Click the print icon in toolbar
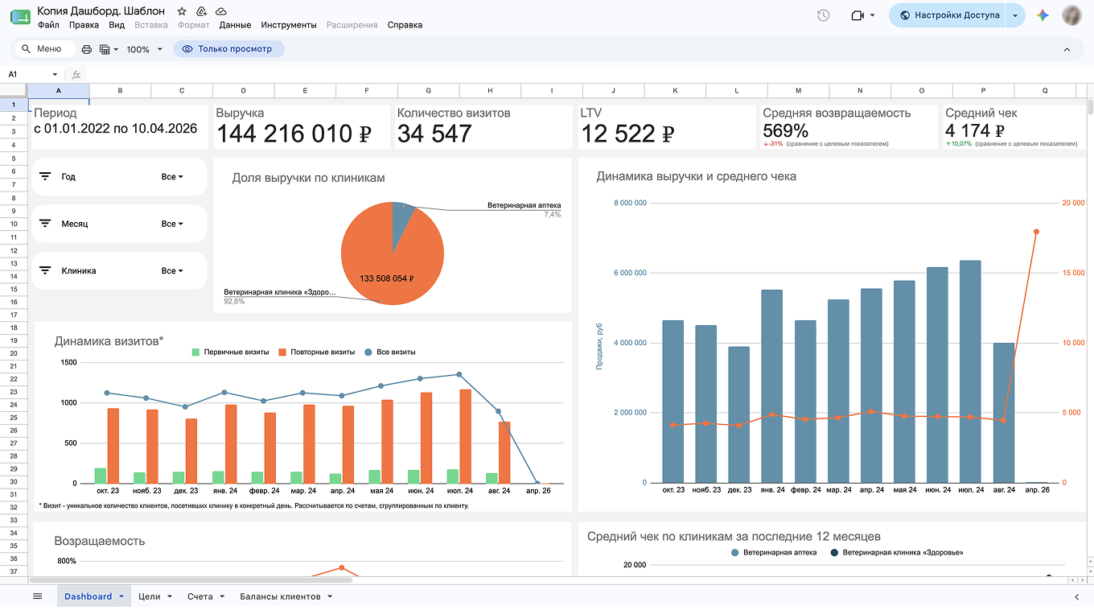The width and height of the screenshot is (1094, 610). tap(87, 49)
